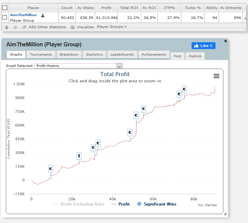Image resolution: width=248 pixels, height=223 pixels.
Task: Open the Publish tab
Action: click(195, 56)
